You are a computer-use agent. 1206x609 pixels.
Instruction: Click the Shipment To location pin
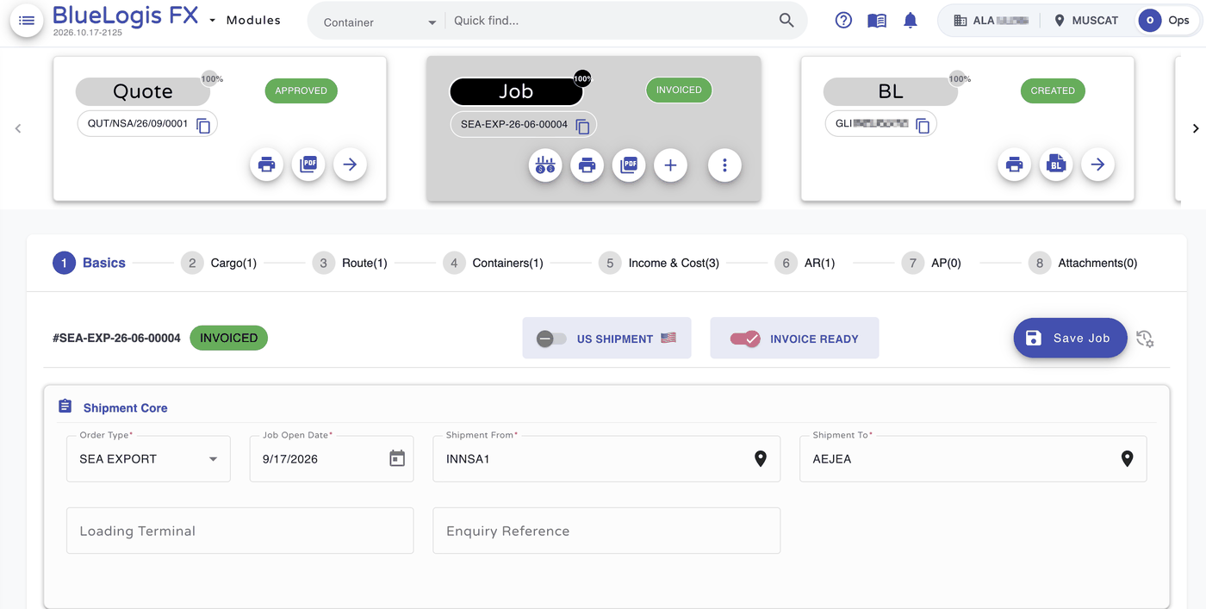click(1127, 459)
